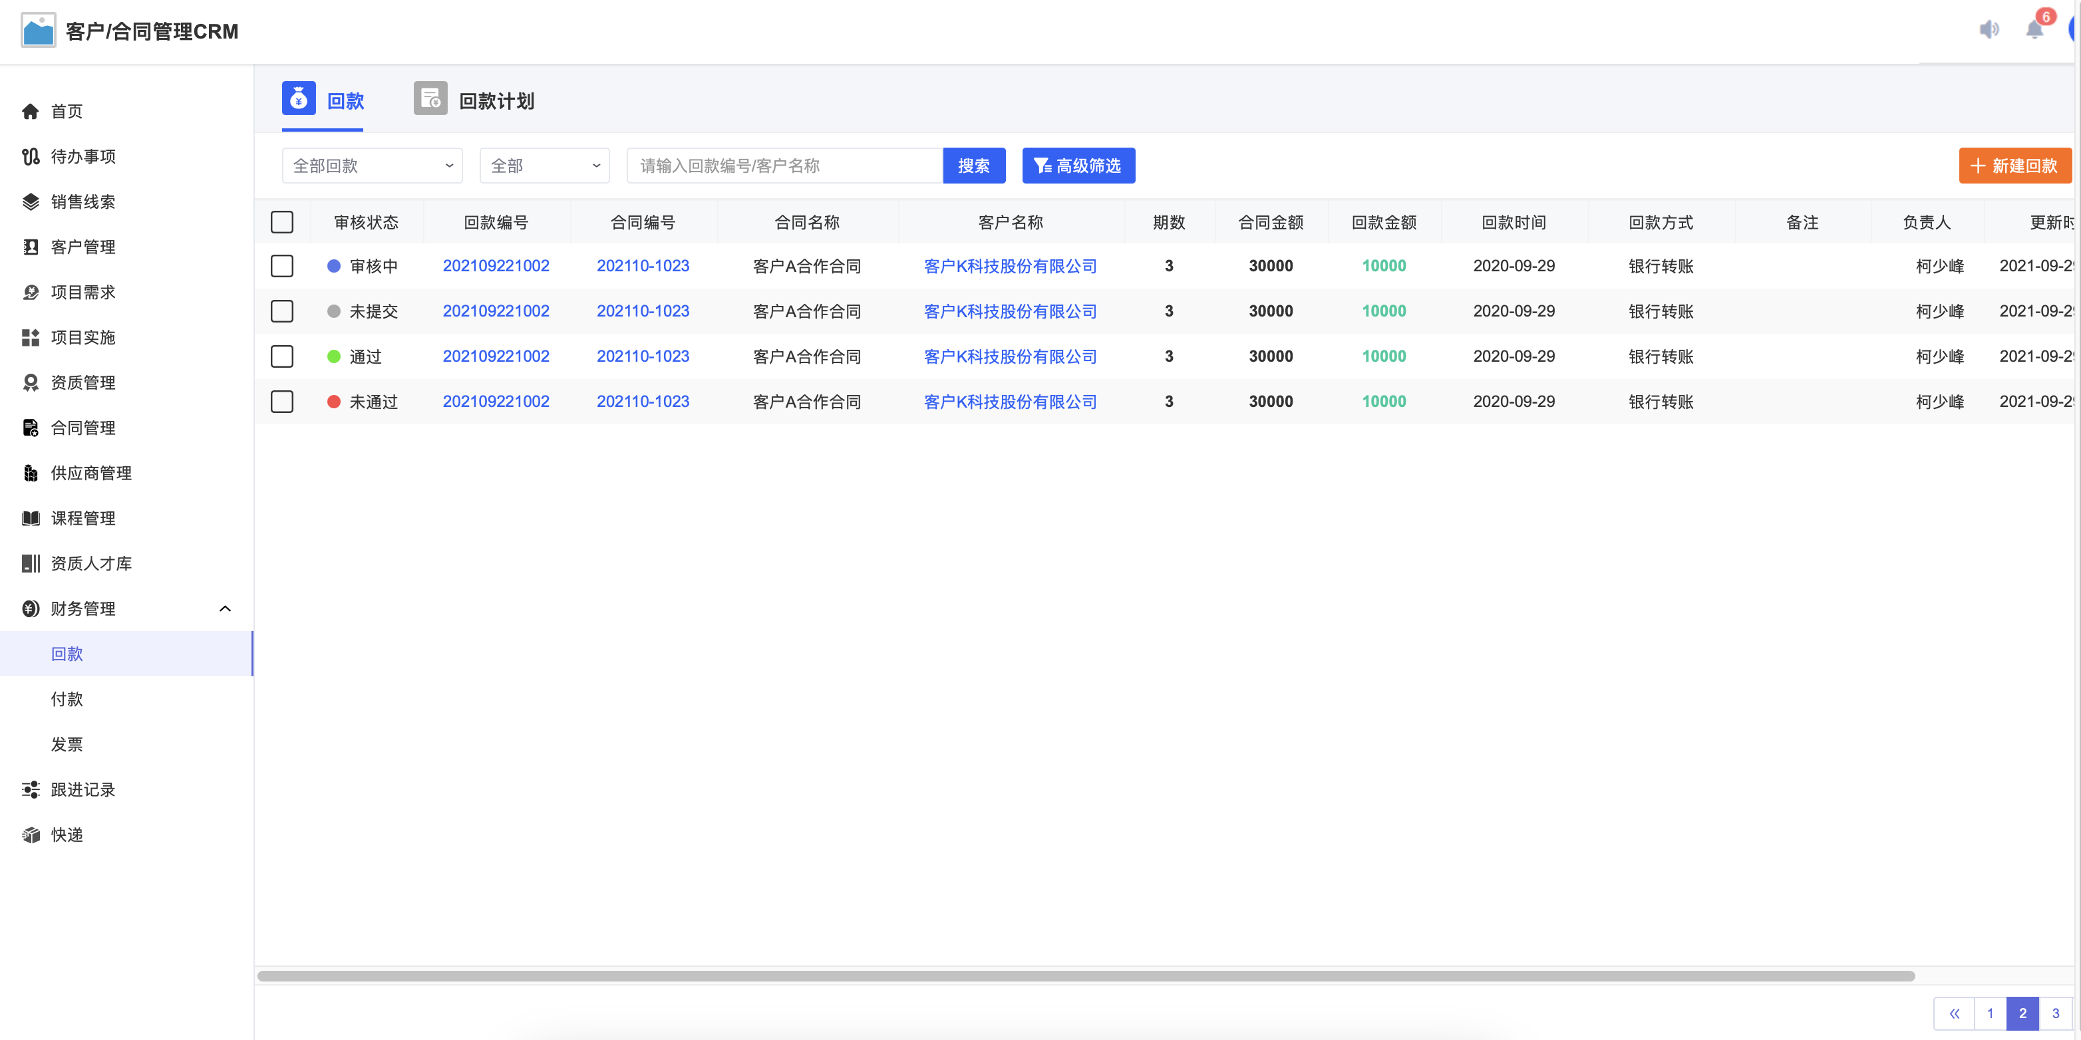Click 回款金额 10000 in 审核中 row
The height and width of the screenshot is (1040, 2081).
(1384, 266)
